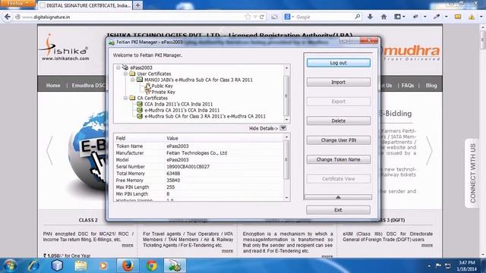The image size is (486, 273).
Task: Click the next slide arrow on webpage banner
Action: click(429, 150)
